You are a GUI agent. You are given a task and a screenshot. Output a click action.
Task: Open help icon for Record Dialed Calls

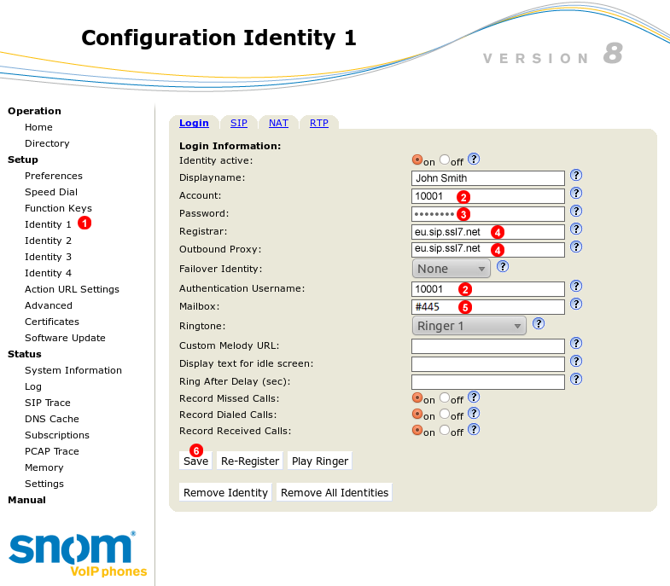point(474,414)
